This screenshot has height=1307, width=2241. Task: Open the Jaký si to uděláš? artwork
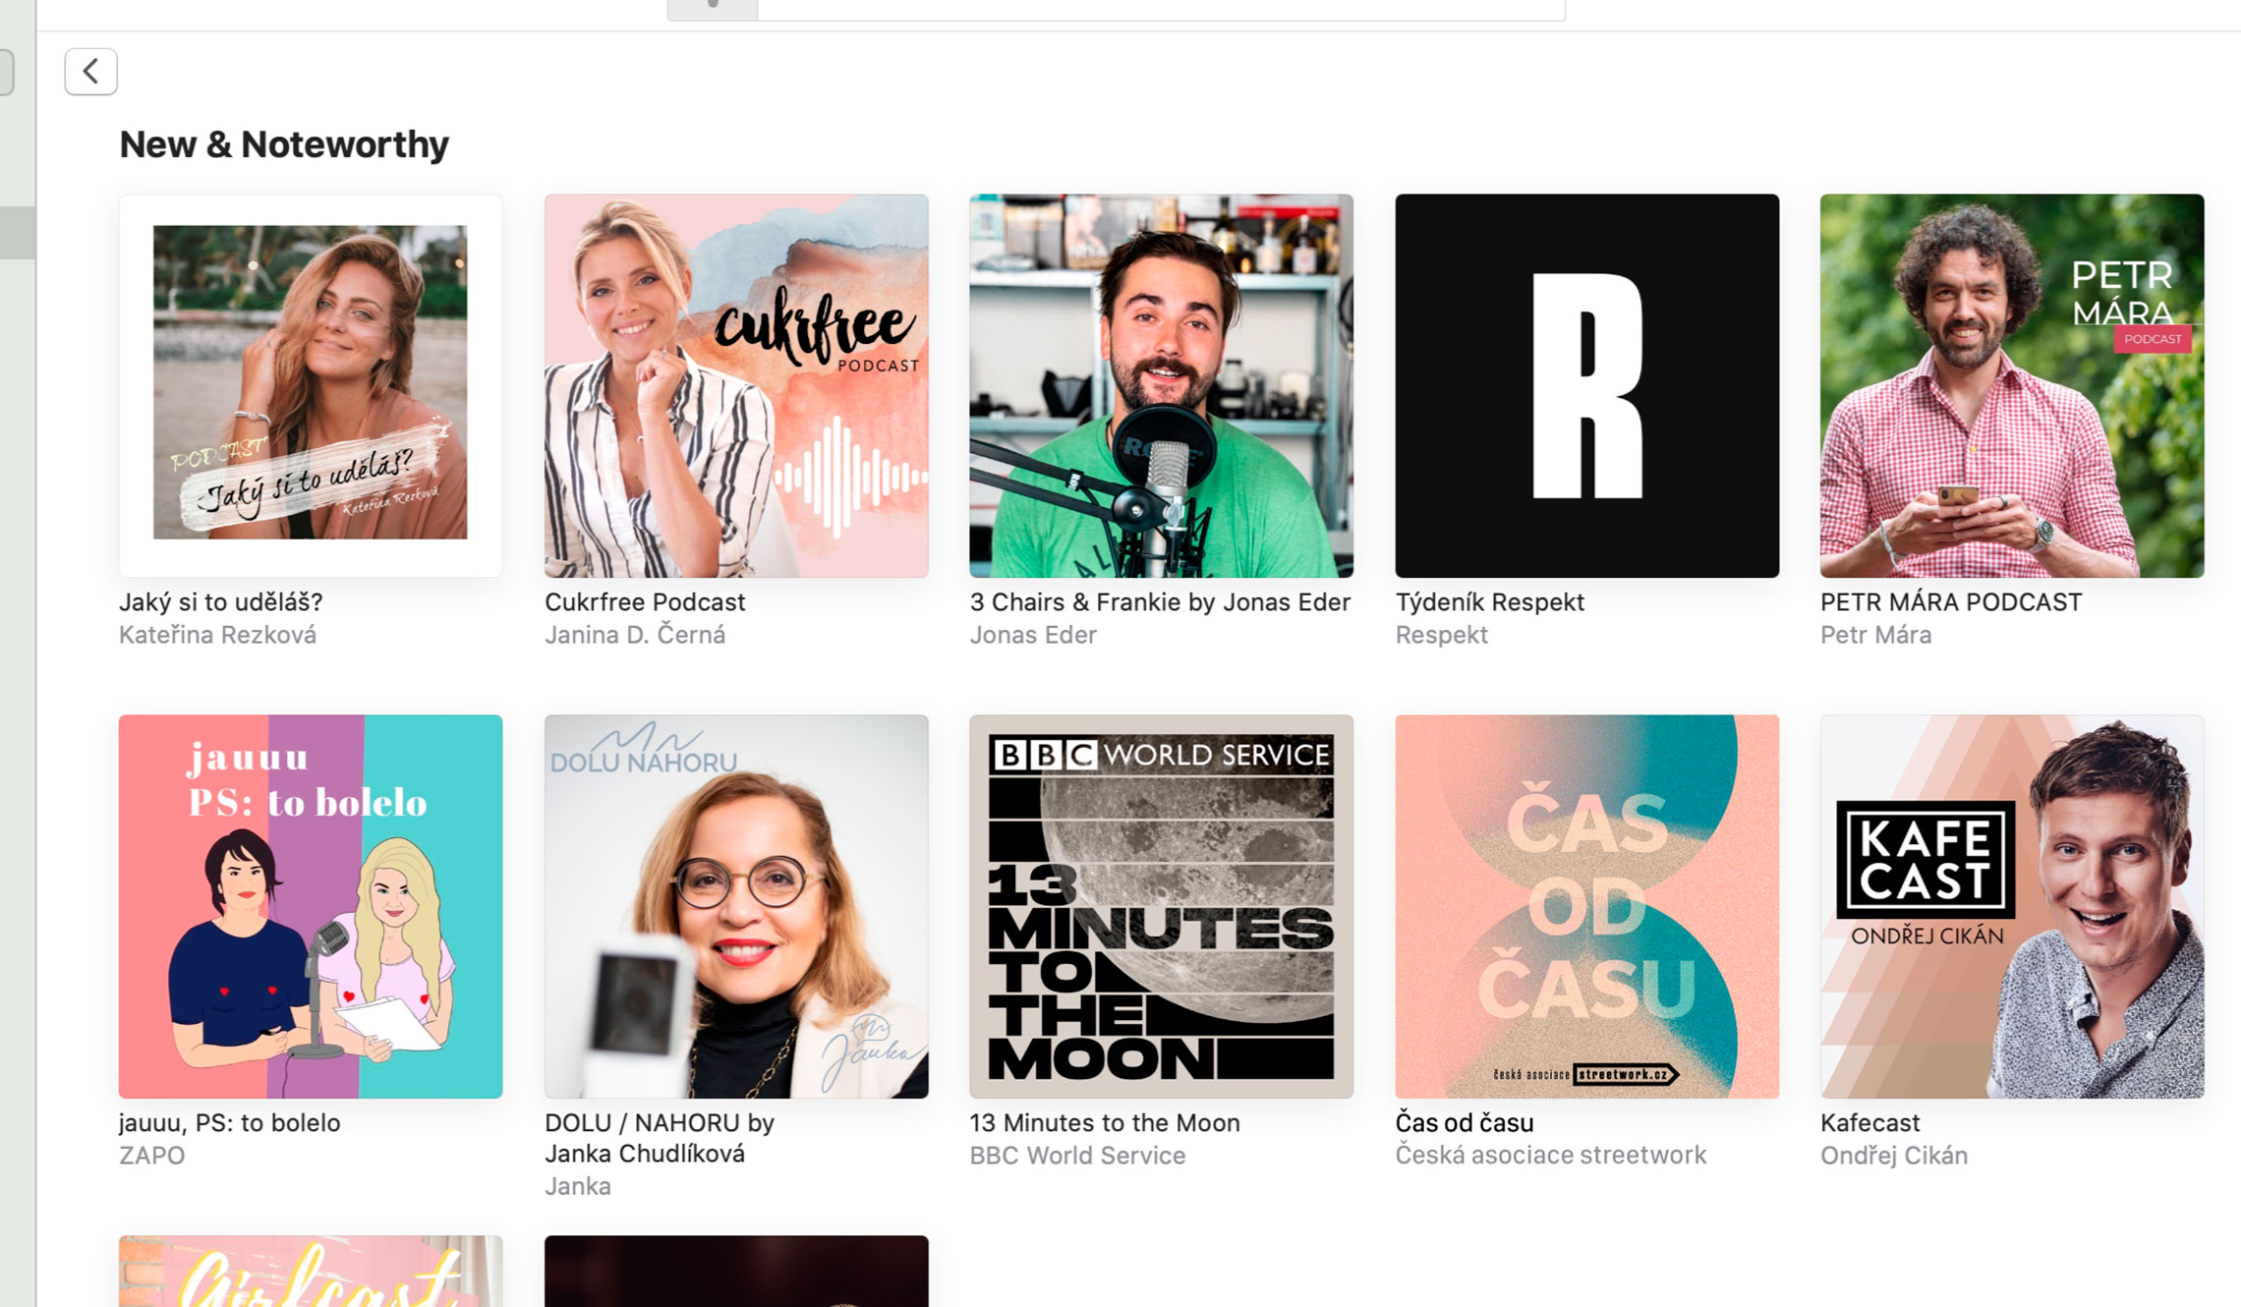[x=311, y=385]
